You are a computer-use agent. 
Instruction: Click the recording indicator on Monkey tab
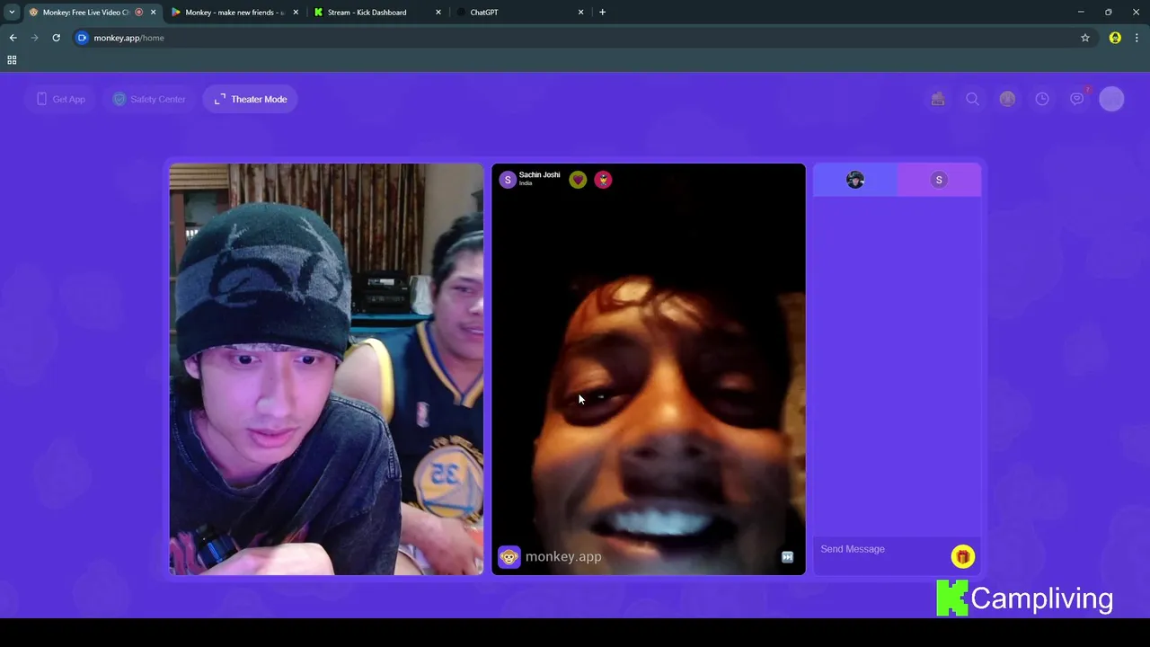pos(138,13)
